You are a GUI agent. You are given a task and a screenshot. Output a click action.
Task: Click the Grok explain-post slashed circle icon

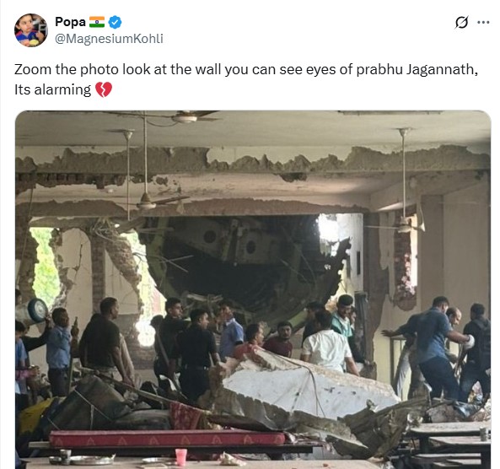[x=461, y=22]
